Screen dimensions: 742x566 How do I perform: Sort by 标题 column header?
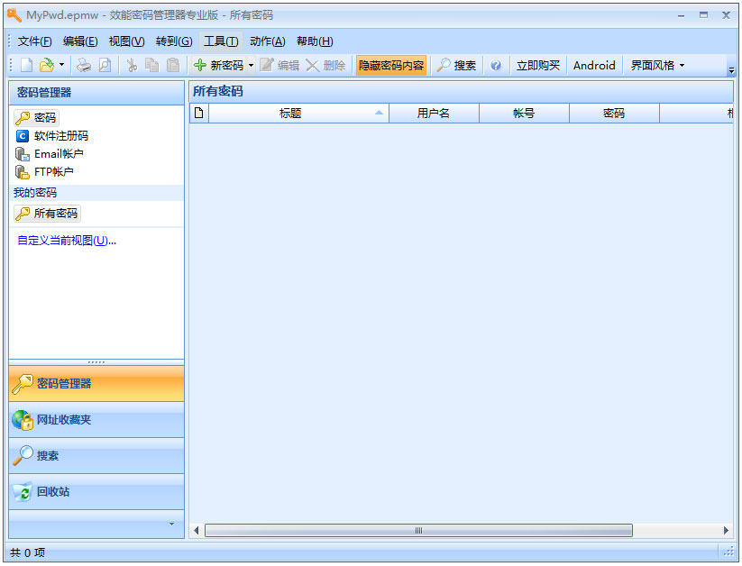(x=298, y=113)
